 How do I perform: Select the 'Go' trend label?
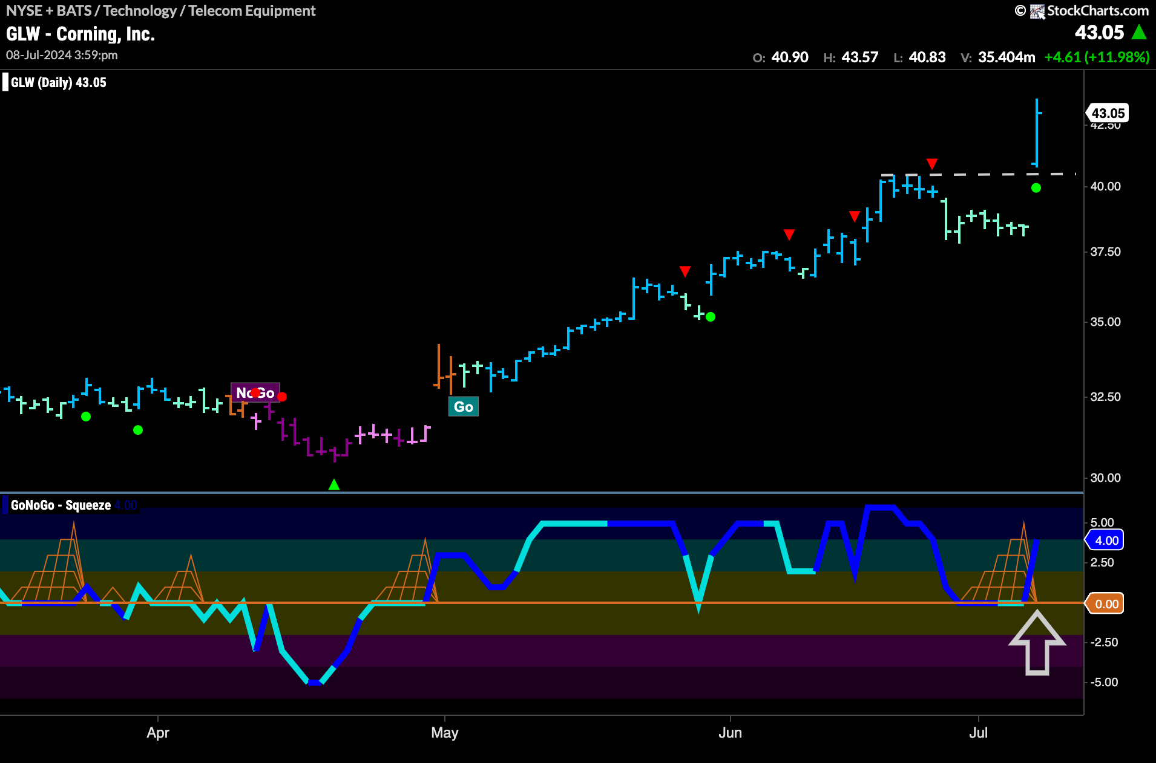pyautogui.click(x=464, y=406)
